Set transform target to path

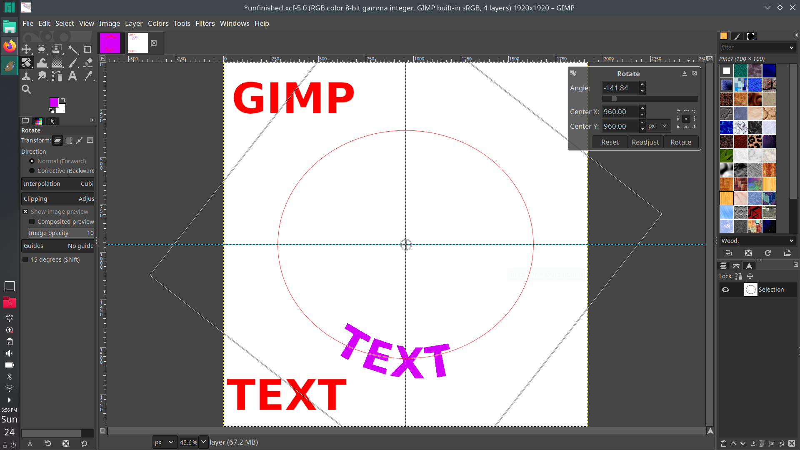79,141
